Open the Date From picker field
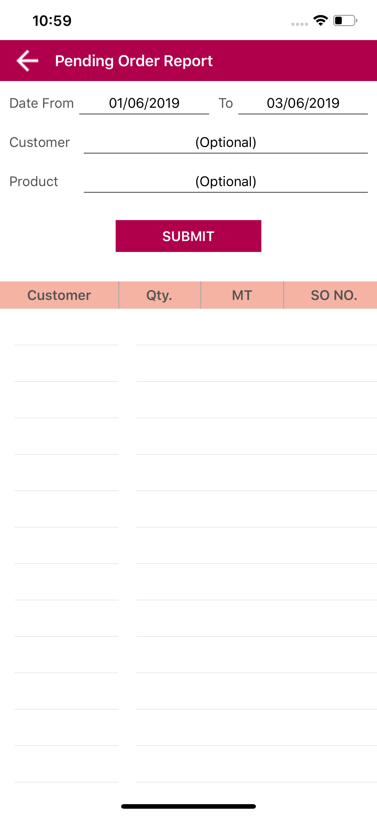Image resolution: width=377 pixels, height=816 pixels. click(x=144, y=103)
